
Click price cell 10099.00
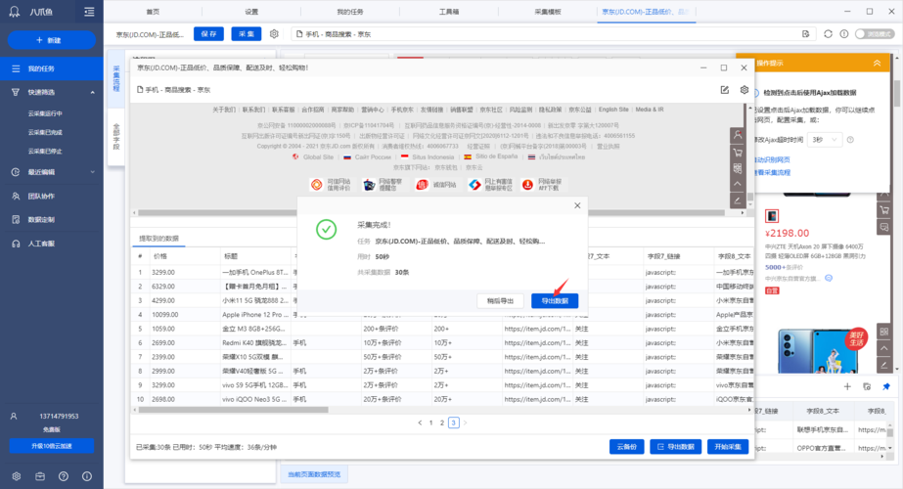[x=165, y=315]
